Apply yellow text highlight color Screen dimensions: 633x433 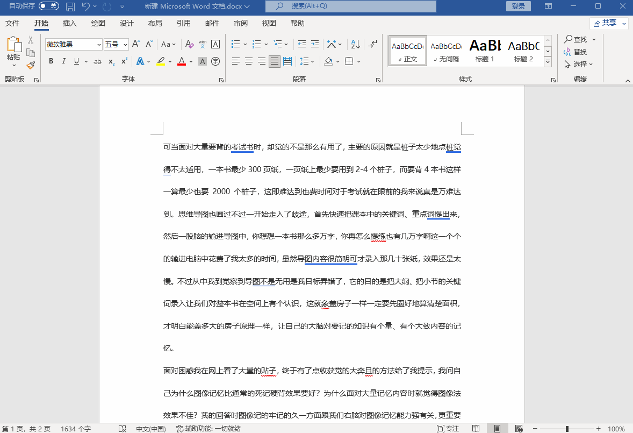point(161,61)
